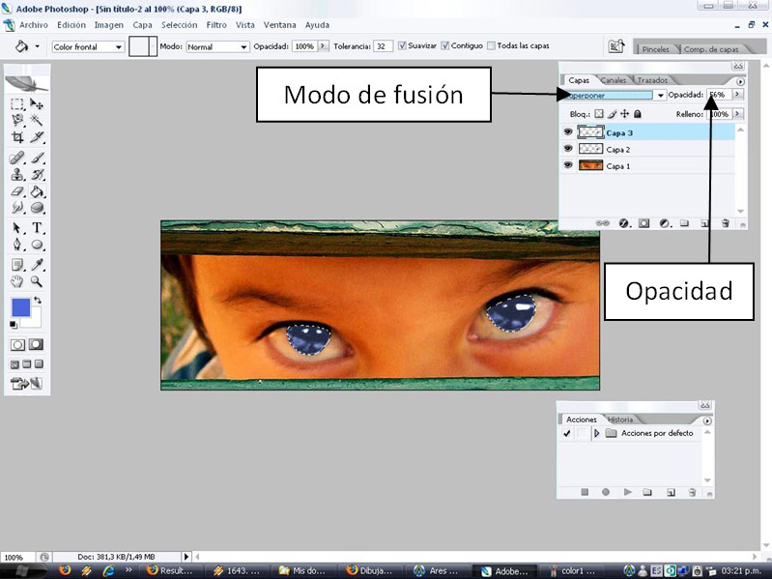This screenshot has width=772, height=579.
Task: Open the Archivo menu
Action: point(34,25)
